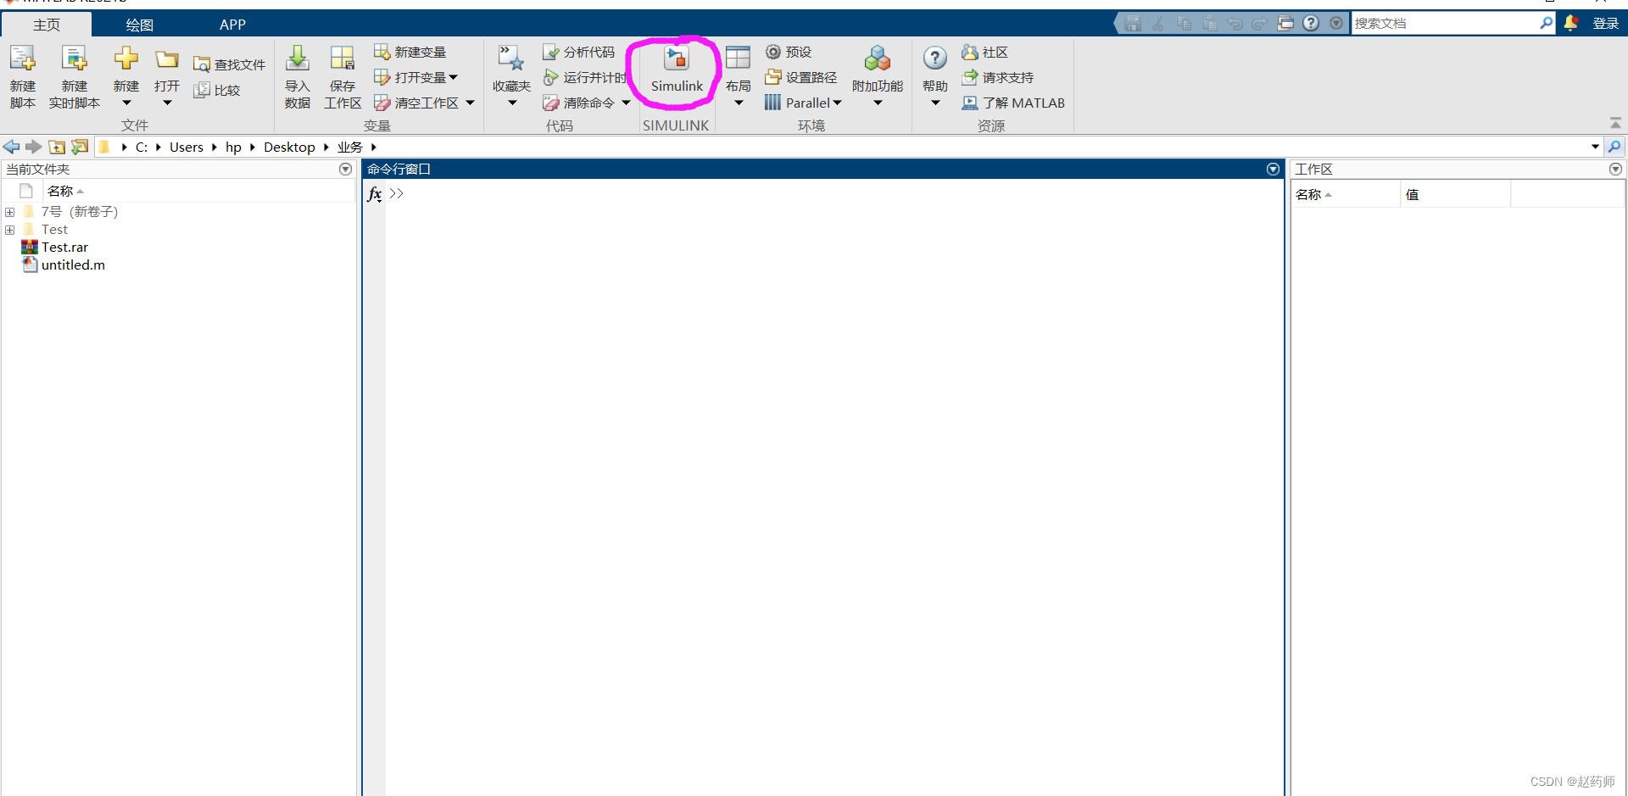Click the Favorites (收藏夹) icon
This screenshot has width=1628, height=796.
click(x=511, y=58)
